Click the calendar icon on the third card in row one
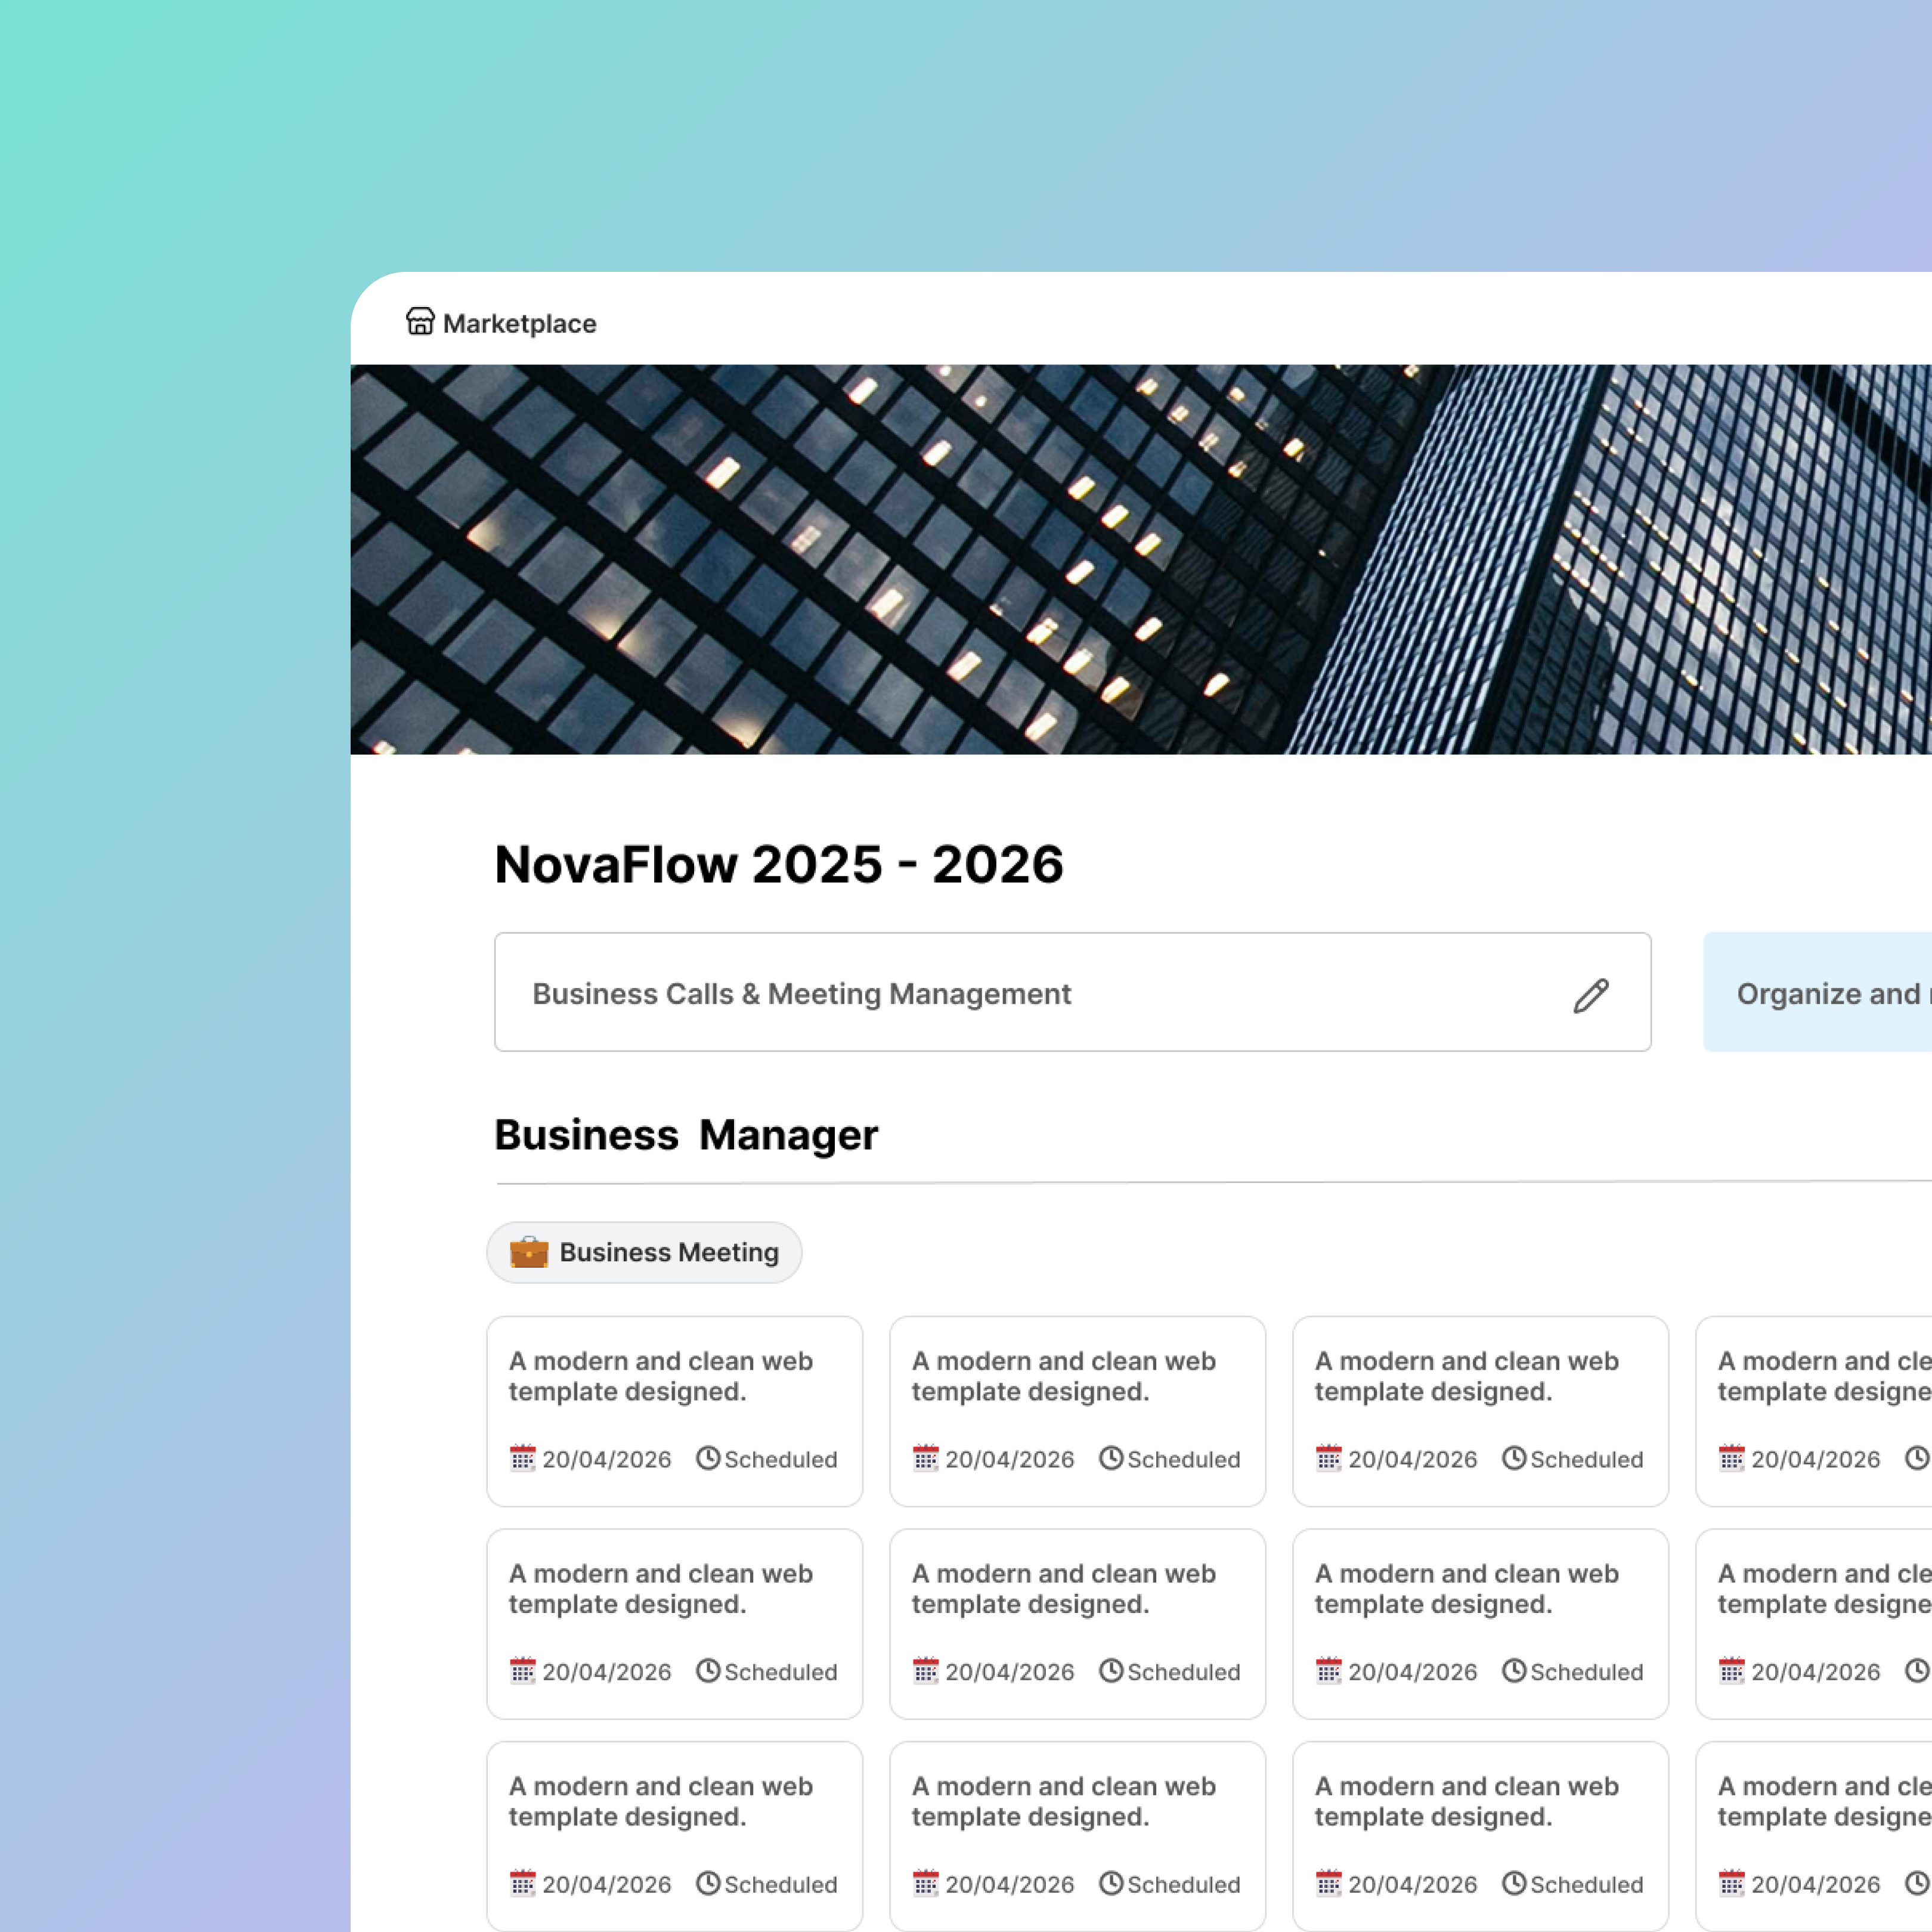Viewport: 1932px width, 1932px height. pyautogui.click(x=1328, y=1459)
